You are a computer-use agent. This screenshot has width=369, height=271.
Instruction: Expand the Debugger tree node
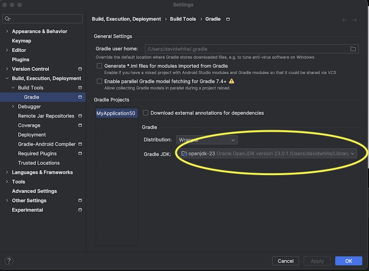(x=13, y=107)
